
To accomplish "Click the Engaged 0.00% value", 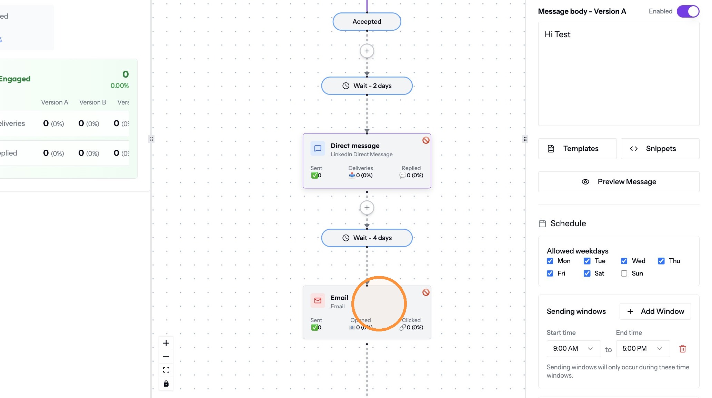I will click(x=119, y=86).
